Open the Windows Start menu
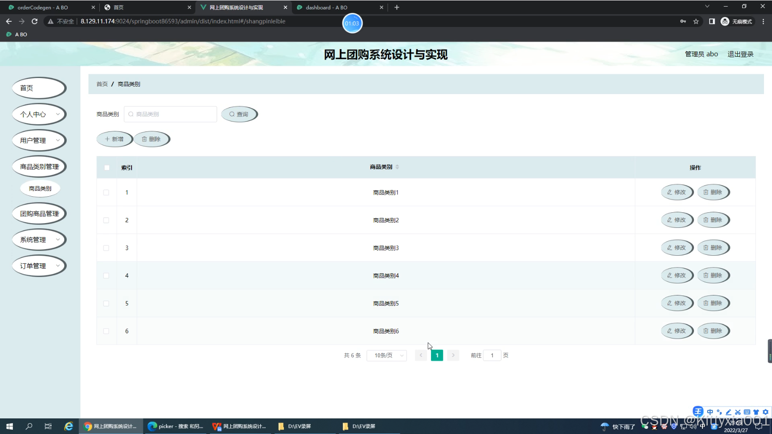This screenshot has height=434, width=772. 9,426
